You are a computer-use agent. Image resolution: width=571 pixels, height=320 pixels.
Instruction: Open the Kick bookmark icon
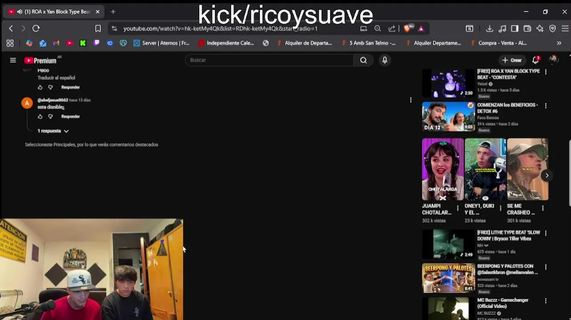[x=83, y=43]
